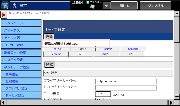
Task: Expand the ステータス menu
Action: (x=21, y=30)
